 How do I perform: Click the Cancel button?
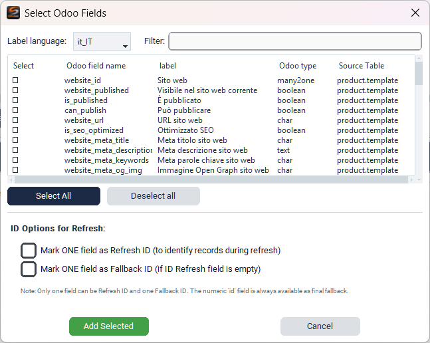[320, 326]
